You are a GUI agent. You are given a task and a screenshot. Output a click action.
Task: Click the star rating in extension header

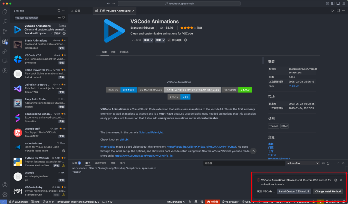[191, 28]
